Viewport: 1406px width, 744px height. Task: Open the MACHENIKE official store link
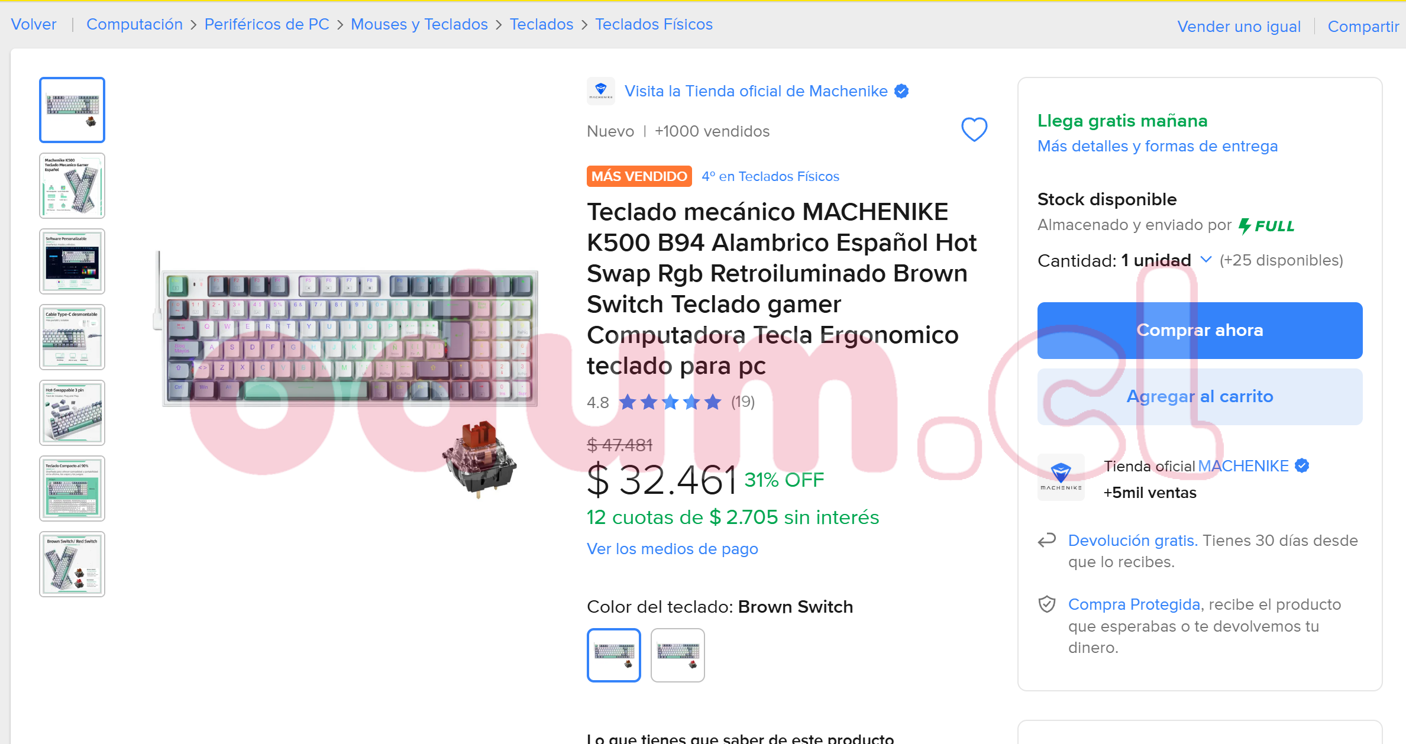point(1243,466)
